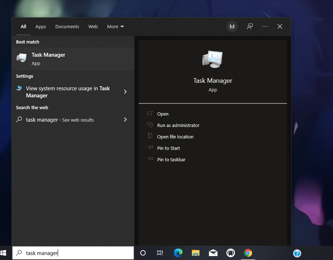Image resolution: width=333 pixels, height=260 pixels.
Task: Expand arrow for task manager web results
Action: [125, 119]
